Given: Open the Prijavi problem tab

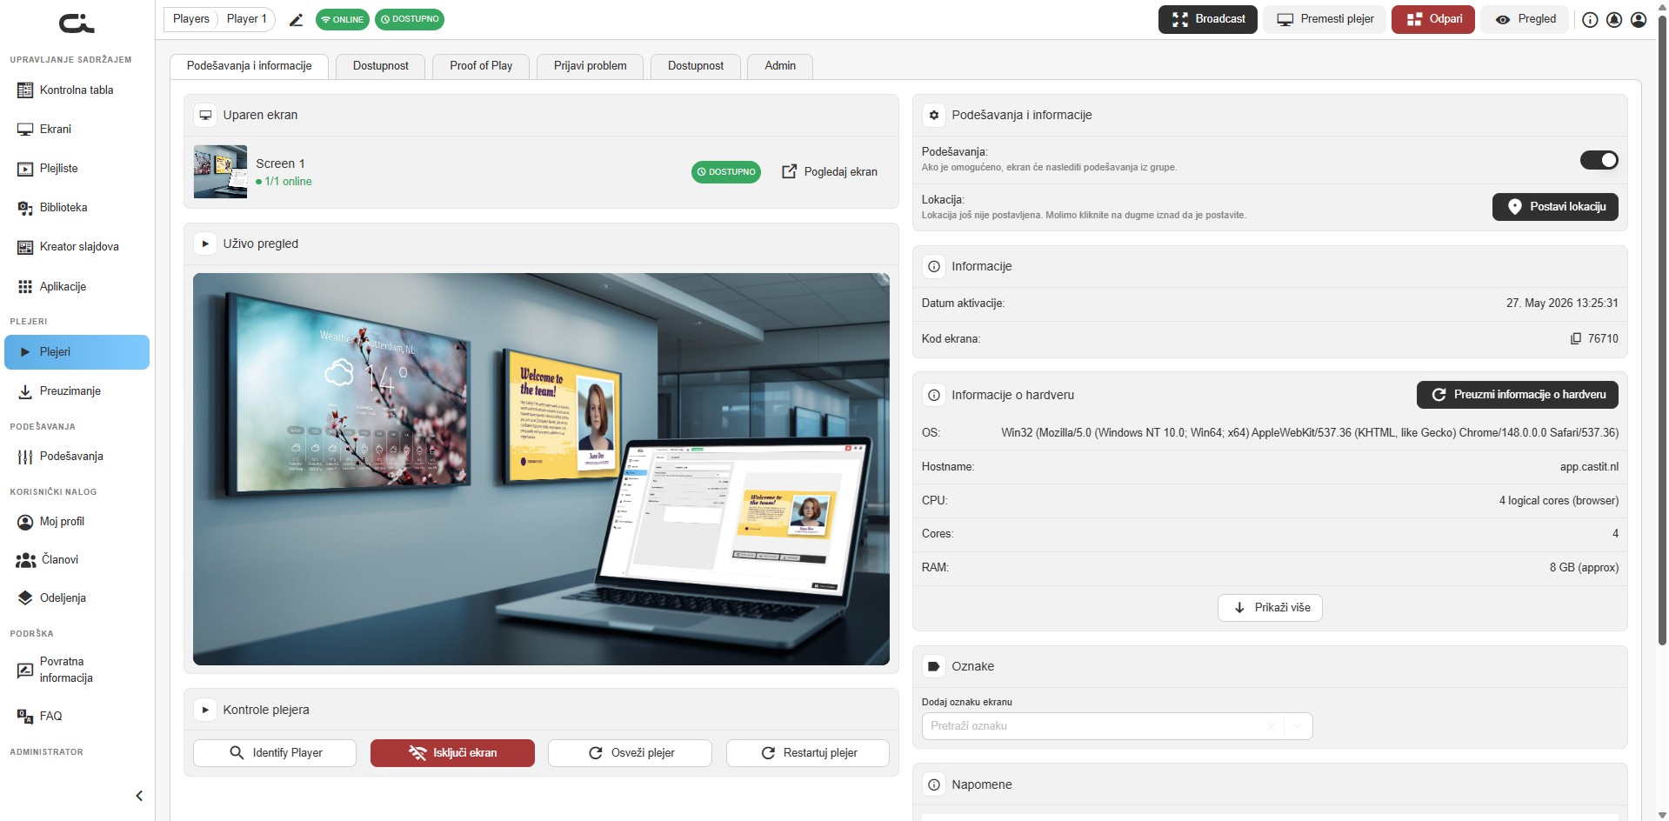Looking at the screenshot, I should (x=591, y=66).
